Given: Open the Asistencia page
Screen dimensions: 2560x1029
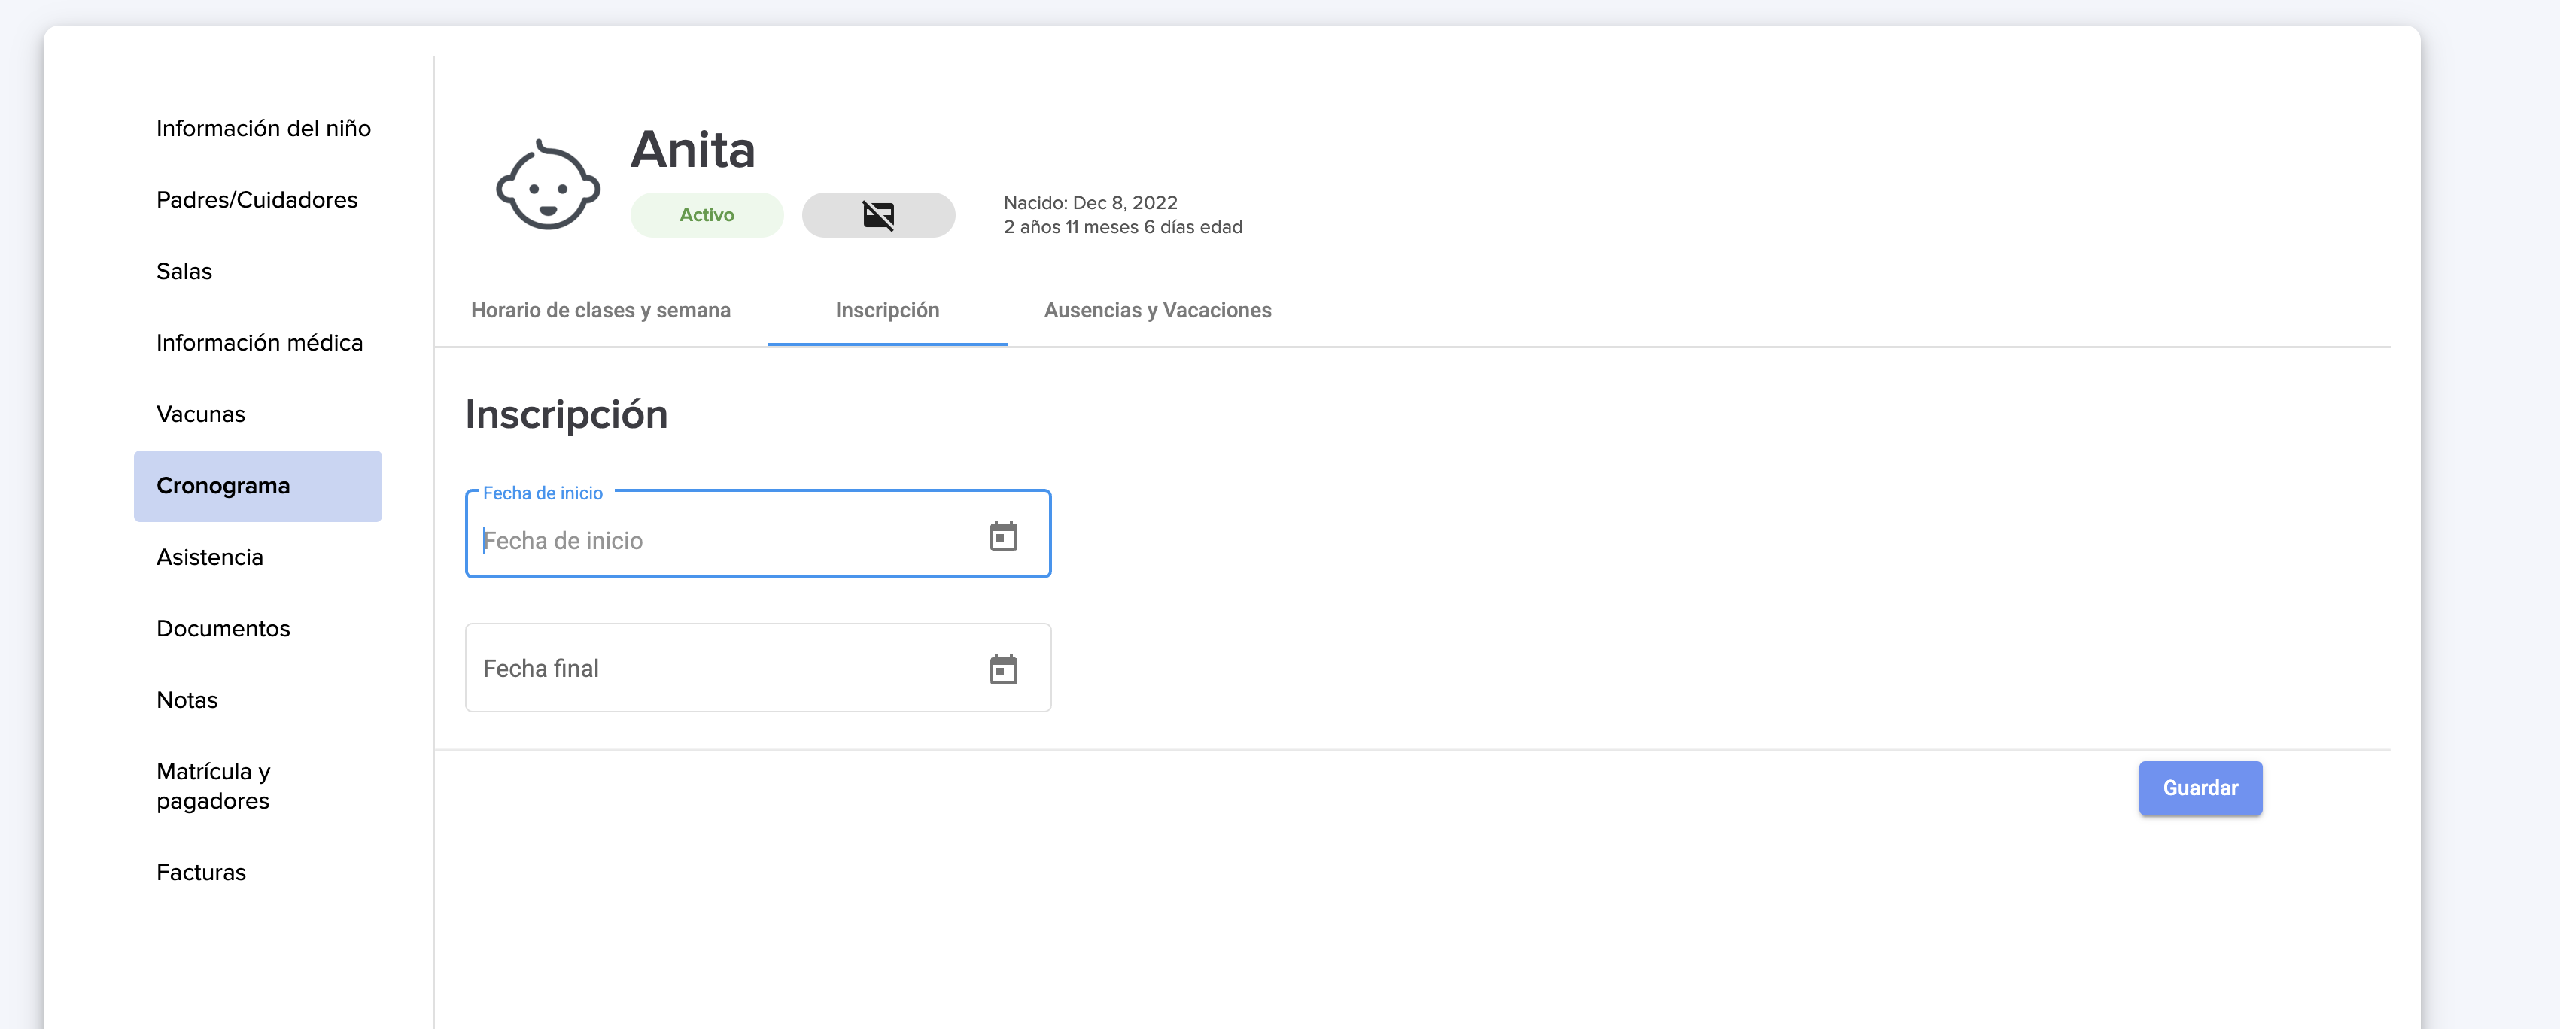Looking at the screenshot, I should point(210,558).
